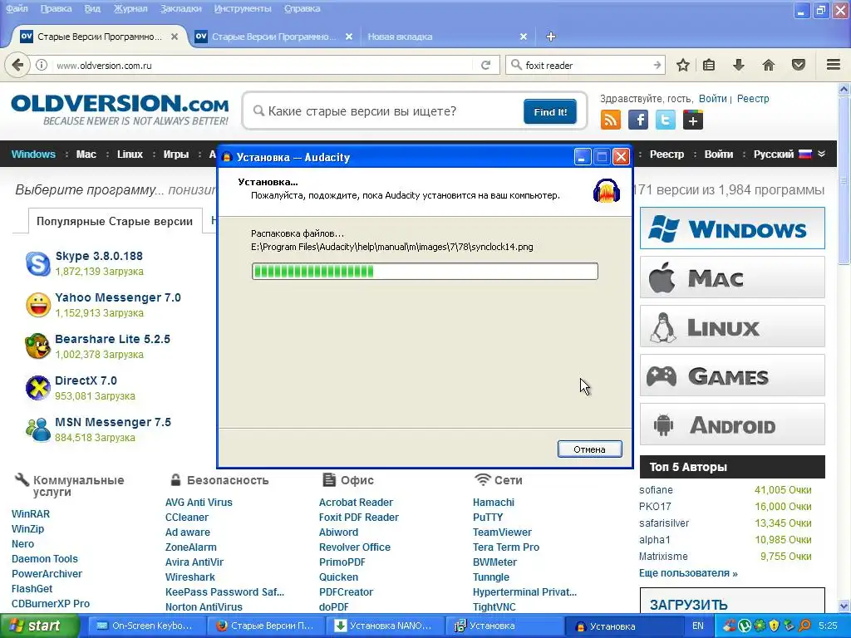Click the Еще пользователя link
The image size is (851, 638).
[x=688, y=573]
